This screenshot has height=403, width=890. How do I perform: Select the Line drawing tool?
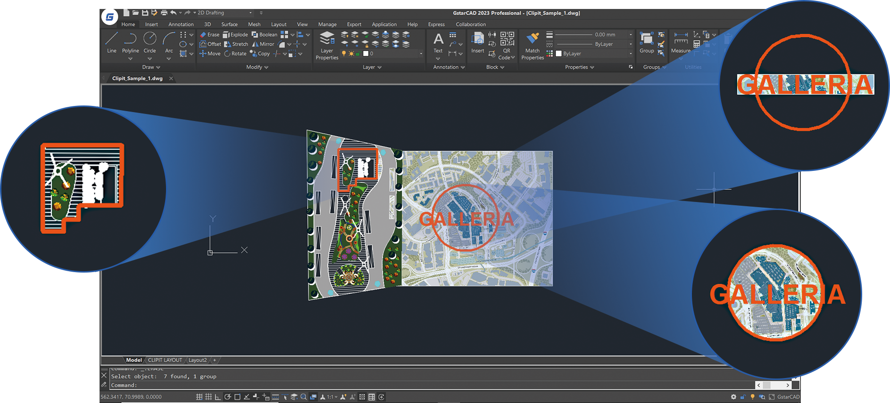112,42
